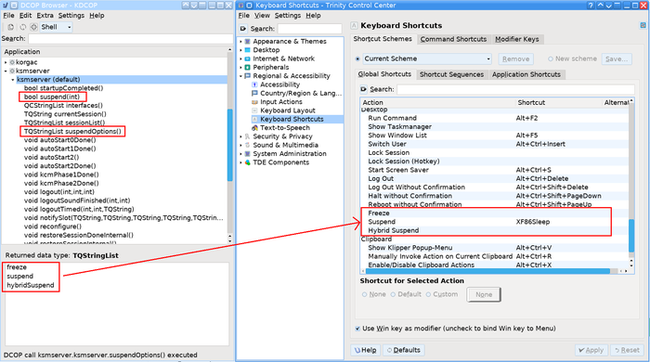Collapse the ksmserver tree node
The image size is (650, 362).
[x=6, y=71]
